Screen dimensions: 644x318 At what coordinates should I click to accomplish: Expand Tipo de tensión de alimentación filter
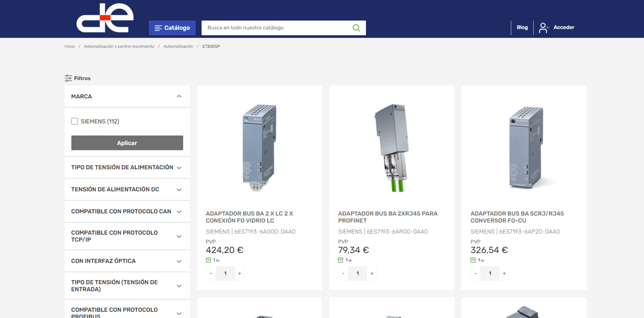tap(179, 168)
